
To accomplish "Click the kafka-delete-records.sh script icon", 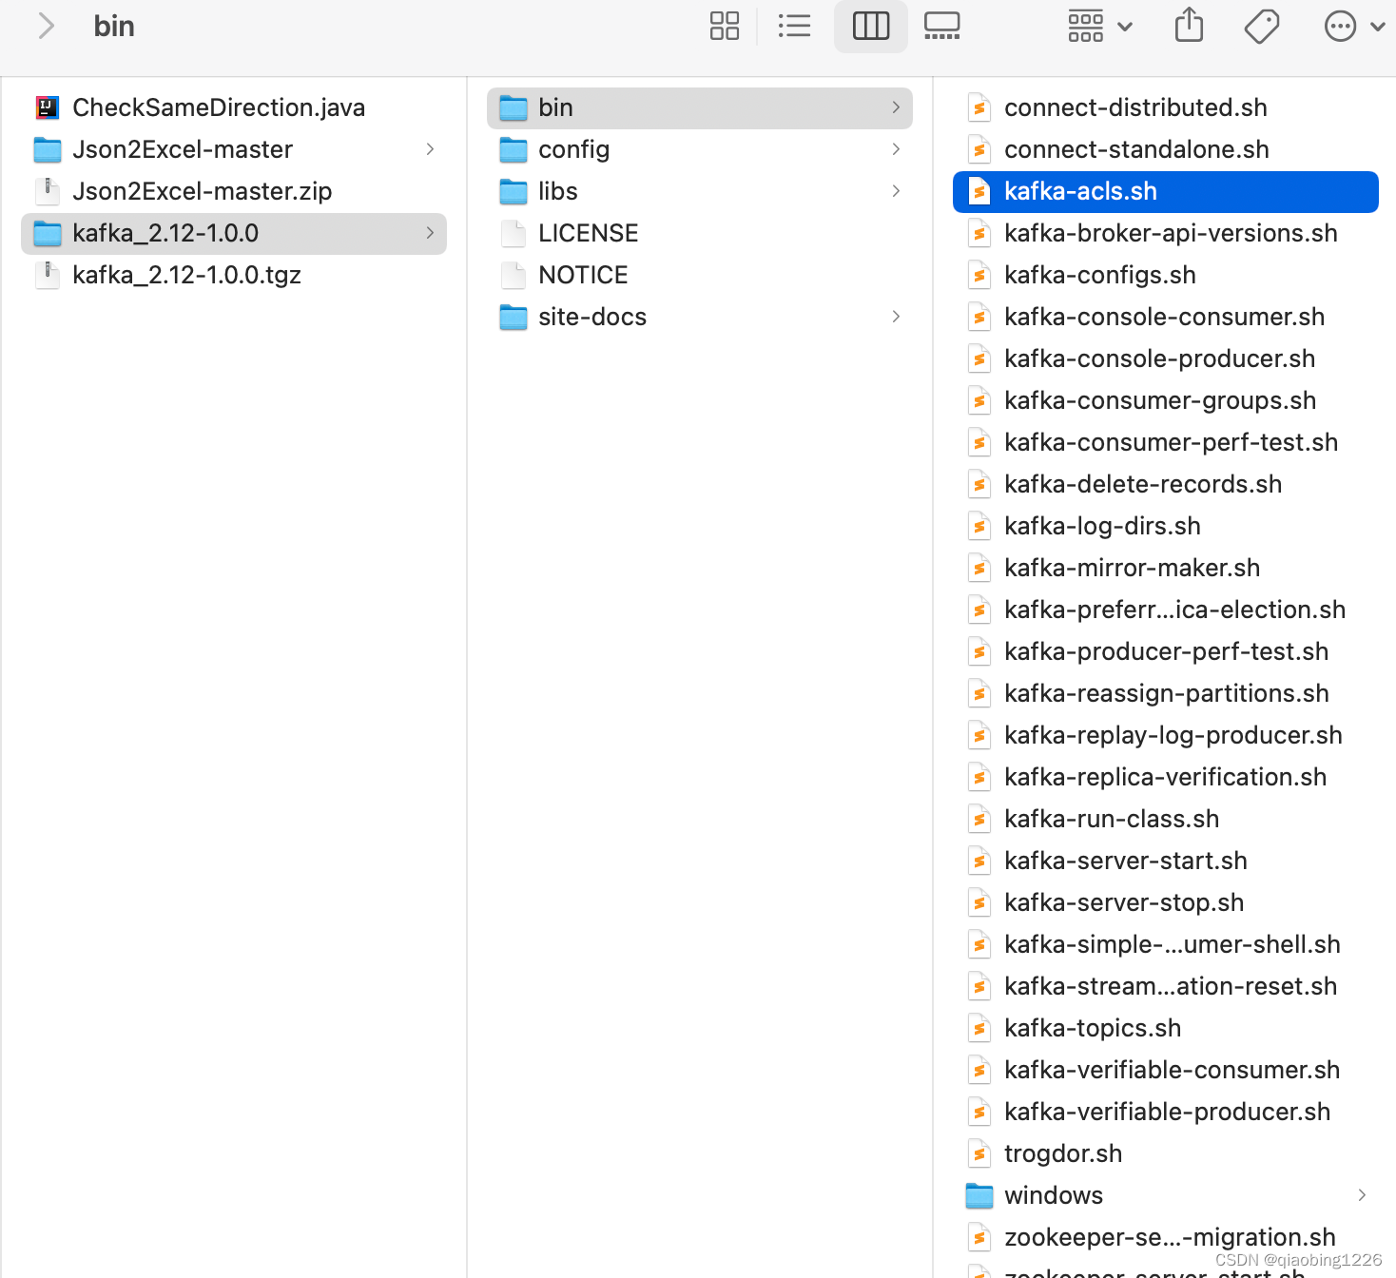I will point(979,484).
